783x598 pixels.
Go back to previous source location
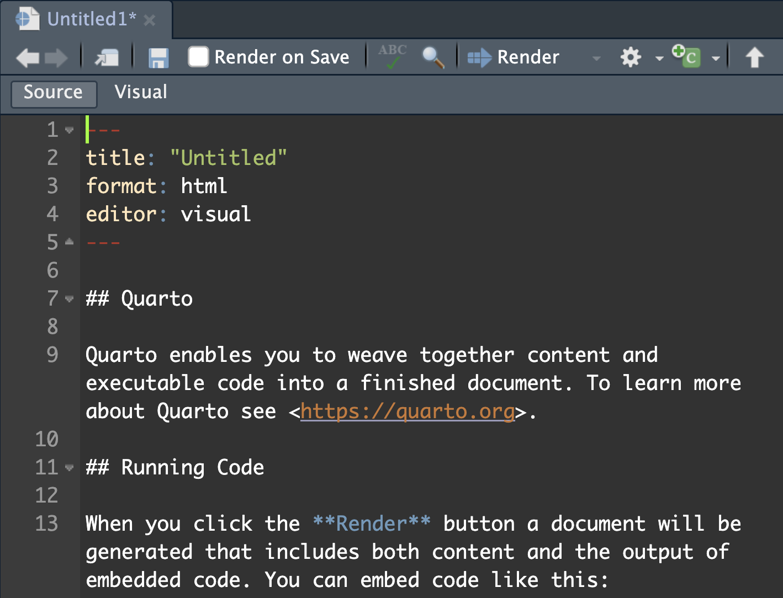click(28, 57)
